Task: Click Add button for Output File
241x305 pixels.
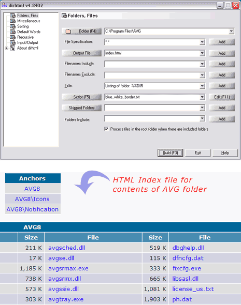Action: click(x=222, y=53)
